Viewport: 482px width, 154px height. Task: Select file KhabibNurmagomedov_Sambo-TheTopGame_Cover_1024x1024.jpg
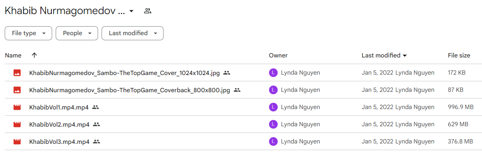[124, 73]
